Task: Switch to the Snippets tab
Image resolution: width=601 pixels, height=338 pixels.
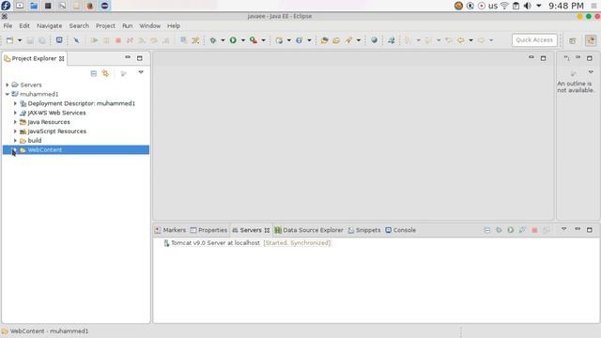Action: coord(364,230)
